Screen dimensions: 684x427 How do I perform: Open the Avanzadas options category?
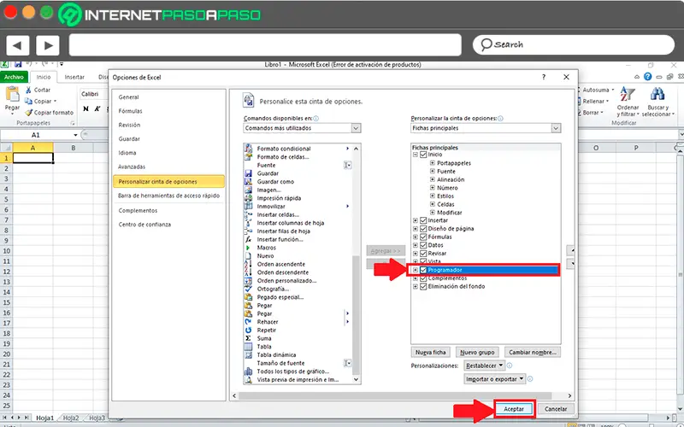coord(132,167)
